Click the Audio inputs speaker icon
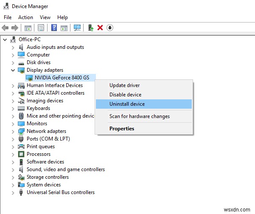This screenshot has height=214, width=255. coord(21,47)
